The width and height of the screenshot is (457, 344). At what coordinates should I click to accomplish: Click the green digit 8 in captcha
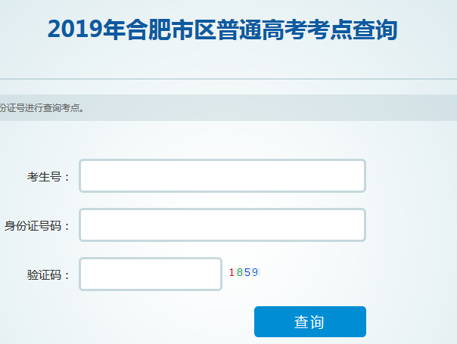[x=239, y=272]
